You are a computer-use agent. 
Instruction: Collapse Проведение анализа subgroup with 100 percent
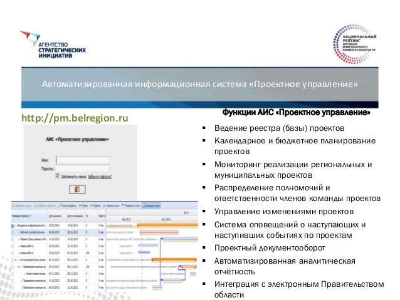click(x=19, y=267)
